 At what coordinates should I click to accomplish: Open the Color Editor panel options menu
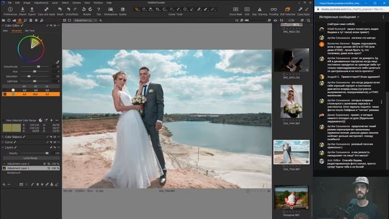click(x=59, y=26)
